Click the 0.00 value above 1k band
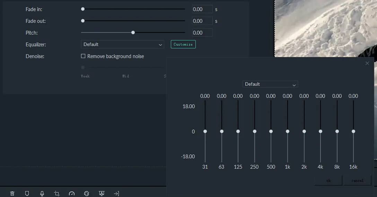The height and width of the screenshot is (197, 377). coord(287,96)
